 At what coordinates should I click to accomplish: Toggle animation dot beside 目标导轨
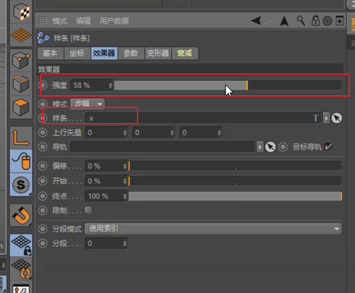(283, 147)
